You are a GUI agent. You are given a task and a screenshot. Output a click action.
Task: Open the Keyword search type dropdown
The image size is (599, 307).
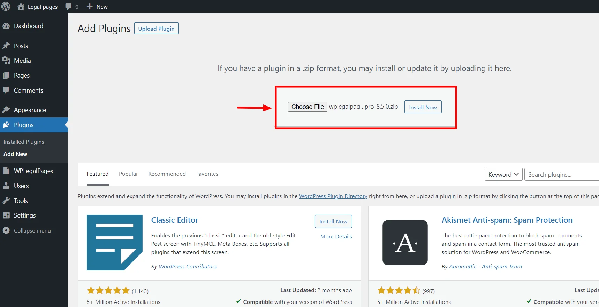click(503, 174)
